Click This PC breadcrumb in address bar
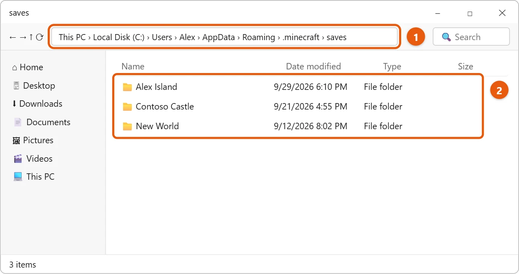The image size is (519, 274). [x=72, y=37]
